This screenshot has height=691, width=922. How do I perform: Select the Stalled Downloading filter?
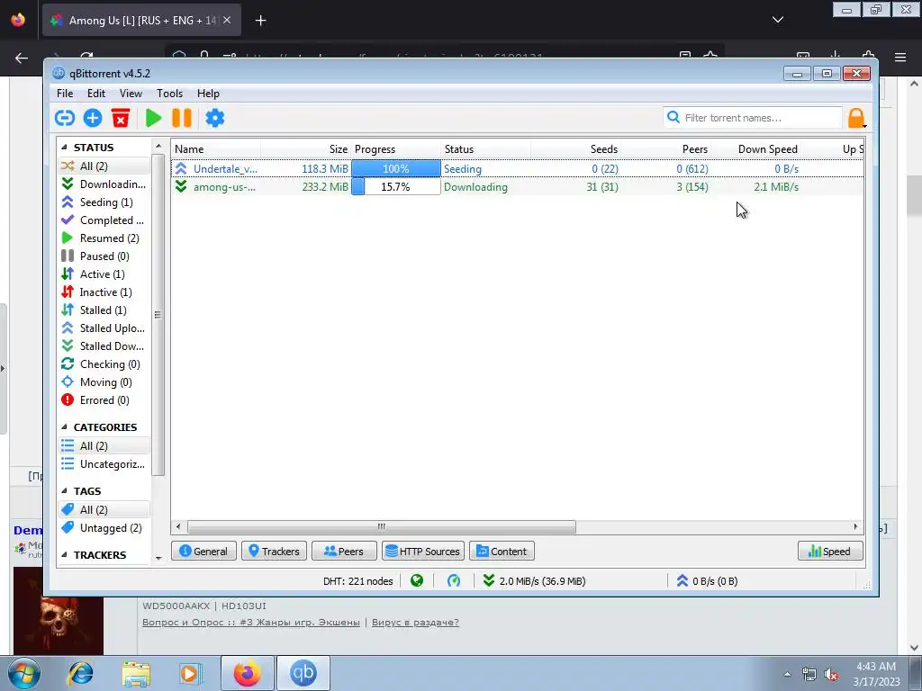pos(104,346)
